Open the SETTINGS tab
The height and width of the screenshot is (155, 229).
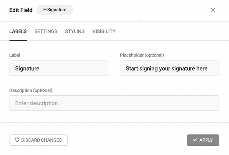(46, 32)
